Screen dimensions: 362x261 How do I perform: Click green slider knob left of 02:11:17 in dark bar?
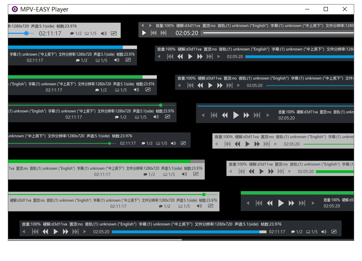[x=109, y=143]
